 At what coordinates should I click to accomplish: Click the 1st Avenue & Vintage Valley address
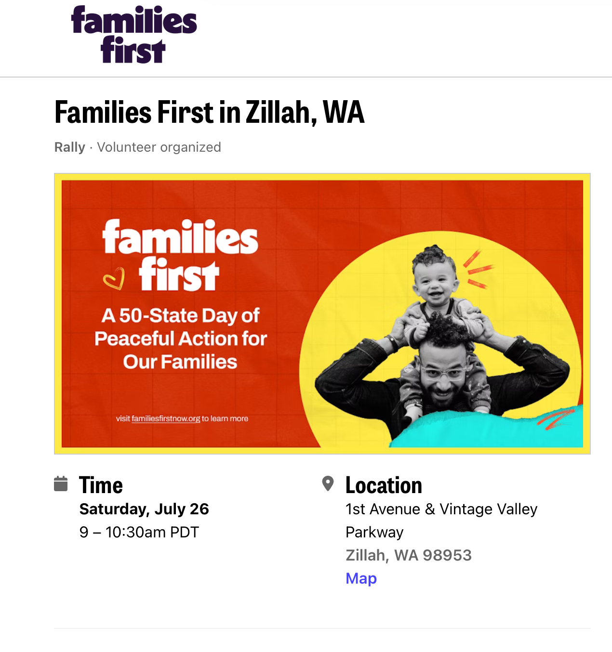pos(441,521)
